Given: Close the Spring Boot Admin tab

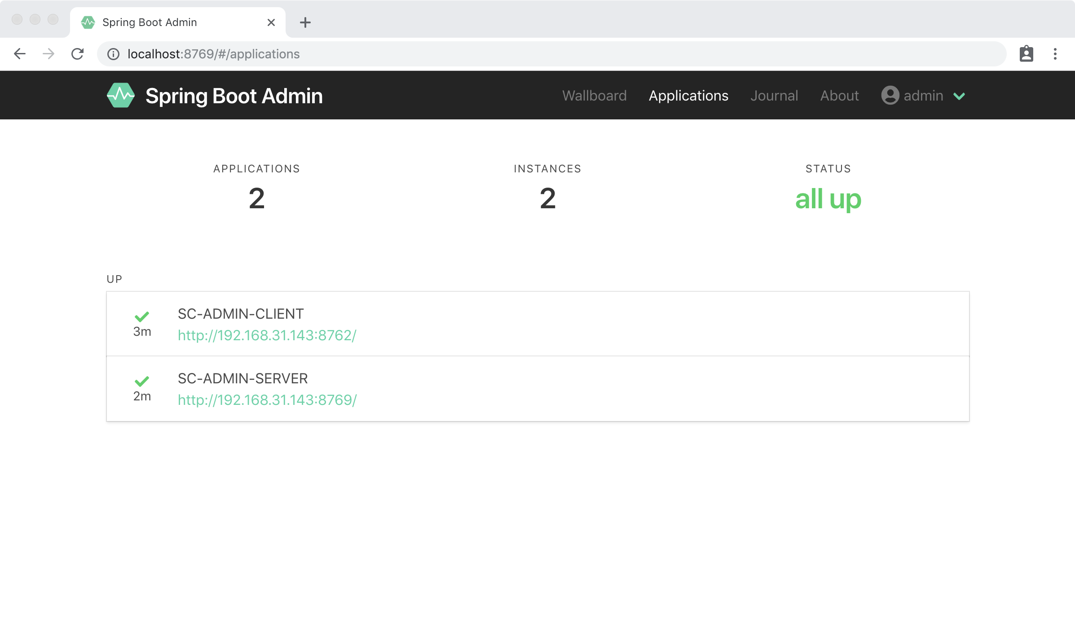Looking at the screenshot, I should pos(271,22).
